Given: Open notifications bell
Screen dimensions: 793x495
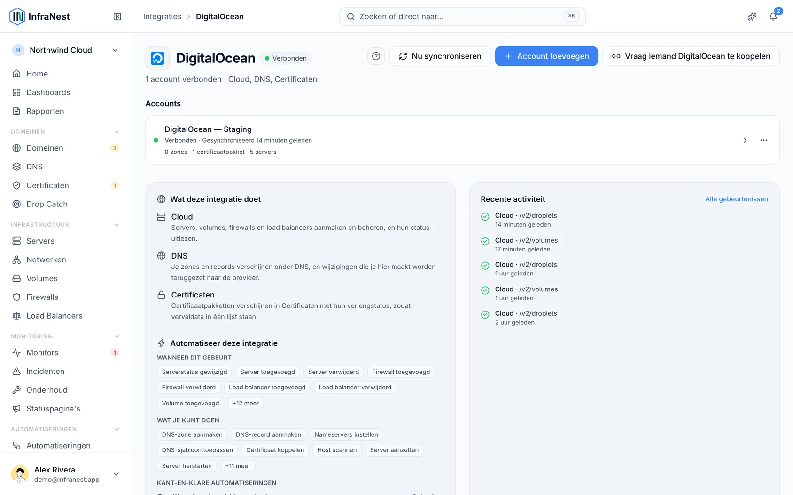Looking at the screenshot, I should coord(773,16).
